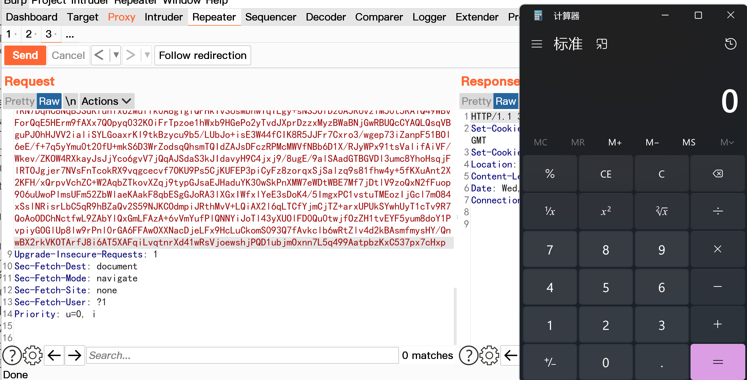The height and width of the screenshot is (380, 747).
Task: Toggle non-printable characters \n in Request
Action: 70,101
